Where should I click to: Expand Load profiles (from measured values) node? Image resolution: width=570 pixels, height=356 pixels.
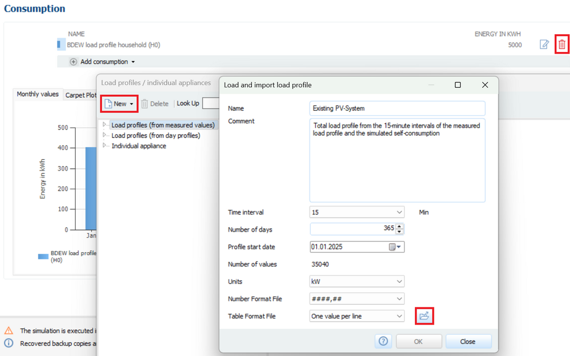[105, 125]
